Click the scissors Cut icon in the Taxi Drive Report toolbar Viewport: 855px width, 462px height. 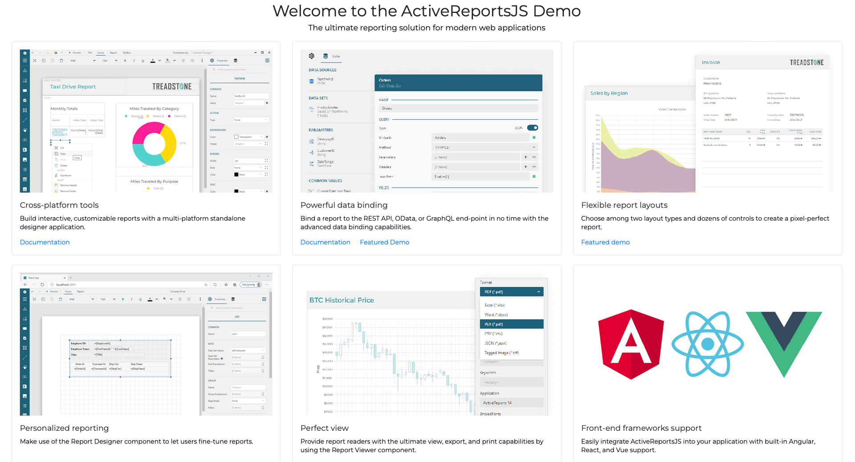coord(35,61)
